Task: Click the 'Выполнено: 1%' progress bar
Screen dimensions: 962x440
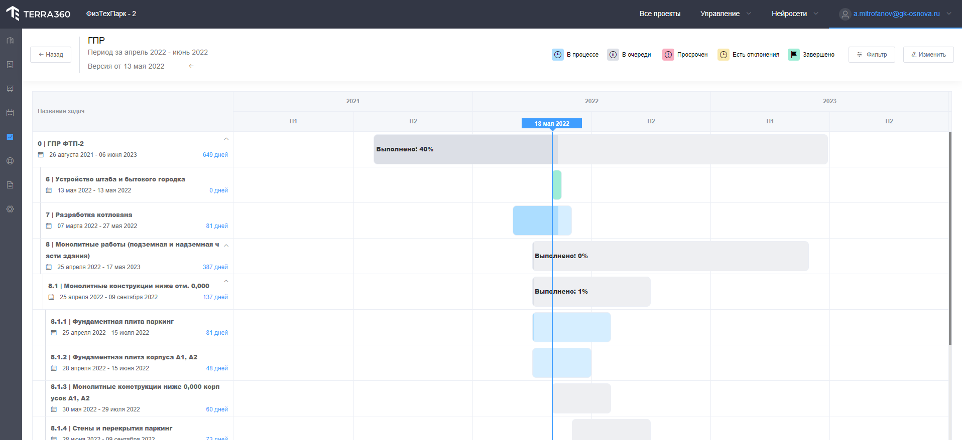Action: click(x=591, y=292)
